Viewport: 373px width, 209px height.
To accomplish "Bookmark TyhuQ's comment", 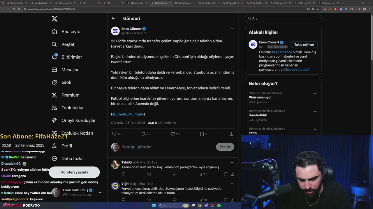I will (x=226, y=174).
